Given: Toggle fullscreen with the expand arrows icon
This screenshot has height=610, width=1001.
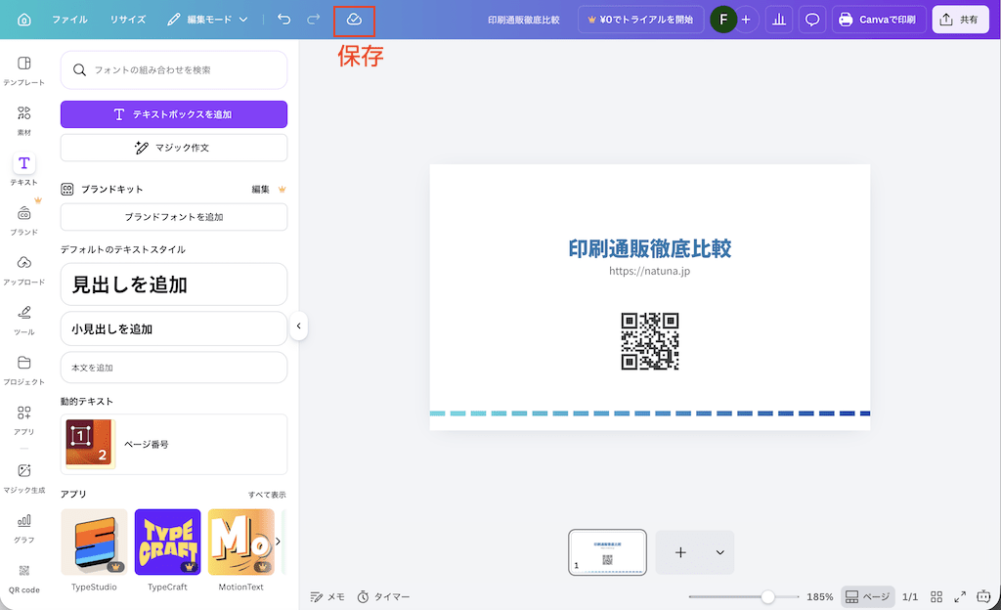Looking at the screenshot, I should tap(962, 595).
